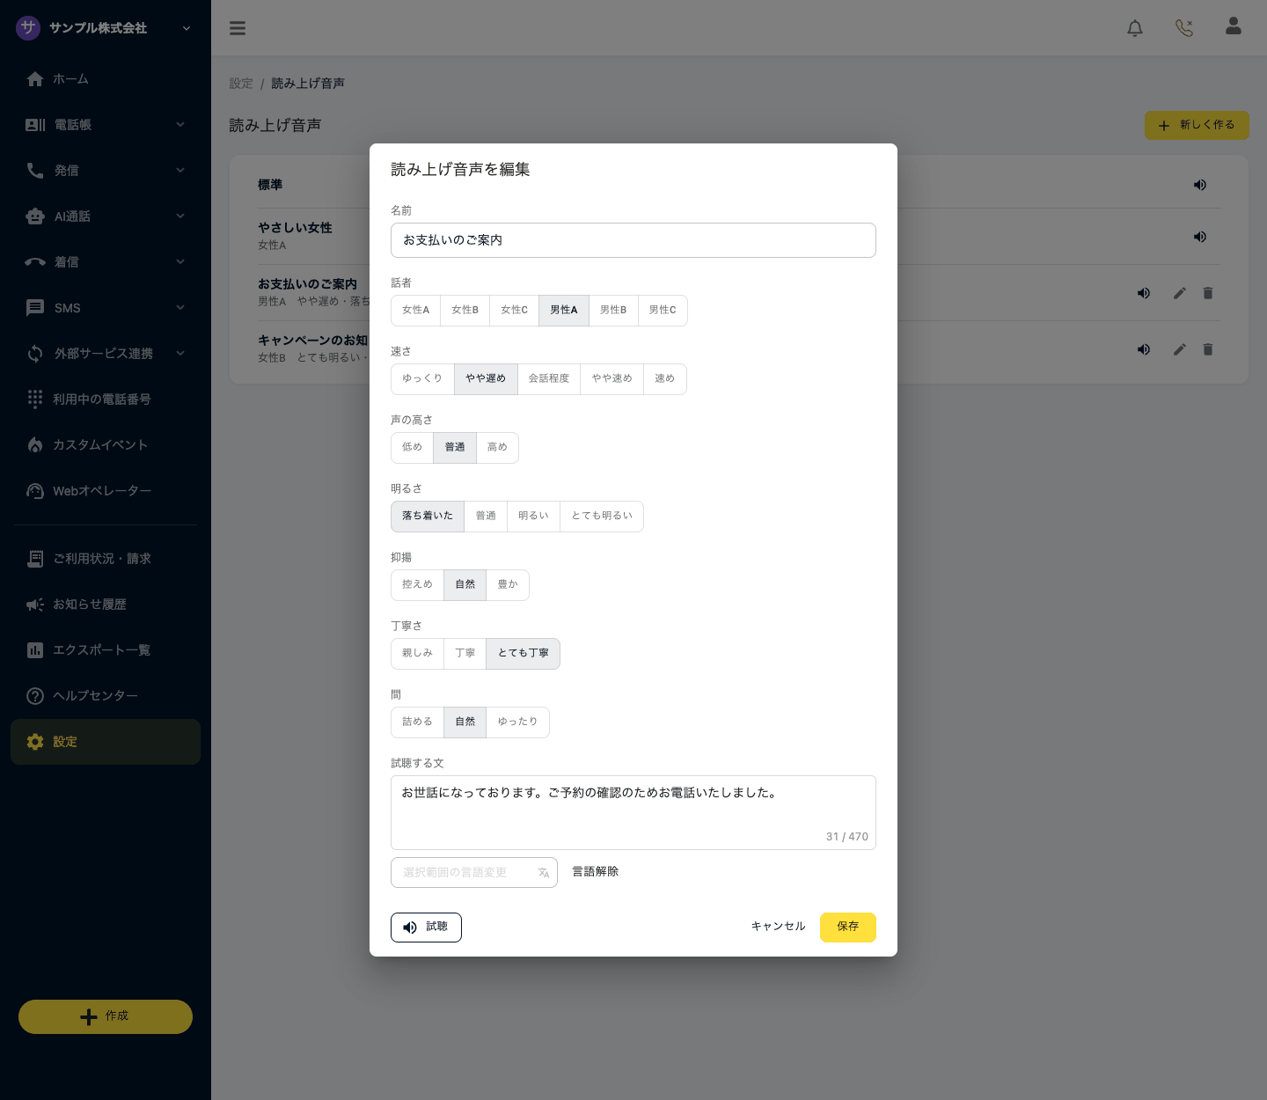1267x1100 pixels.
Task: Click the エクスポート一覧 chart icon
Action: click(x=35, y=650)
